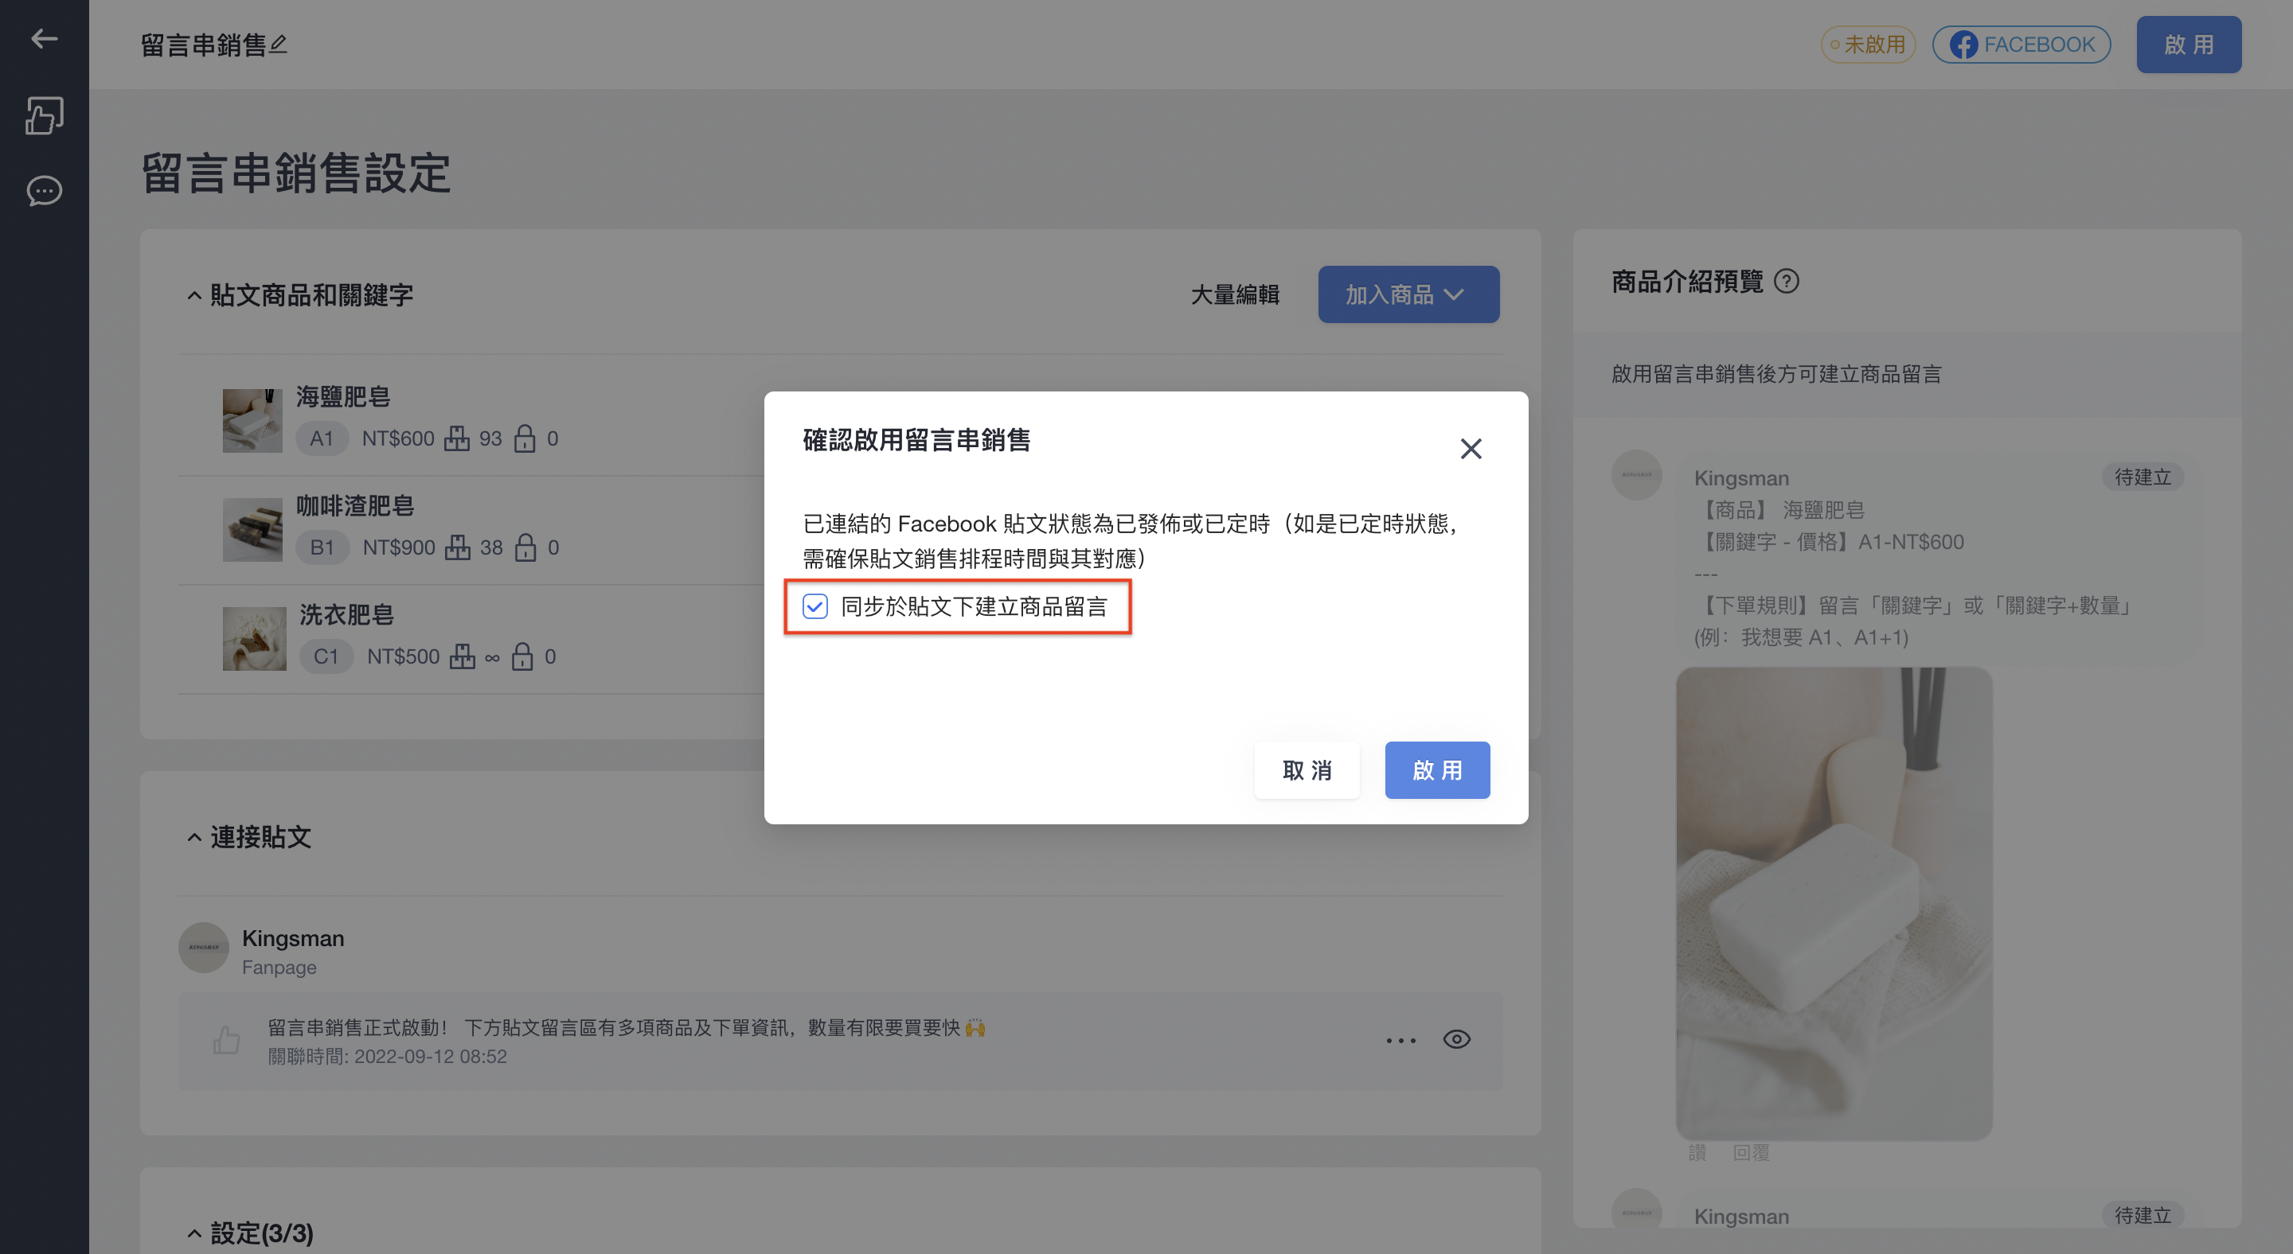The height and width of the screenshot is (1254, 2293).
Task: Click the 洗衣肥皂 product thumbnail
Action: [254, 639]
